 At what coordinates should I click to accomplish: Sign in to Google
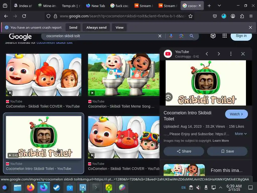241,36
